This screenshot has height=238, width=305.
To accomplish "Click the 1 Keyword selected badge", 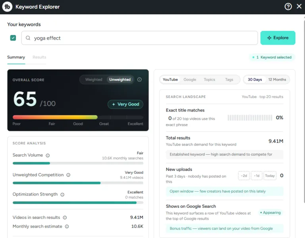I will pyautogui.click(x=272, y=57).
